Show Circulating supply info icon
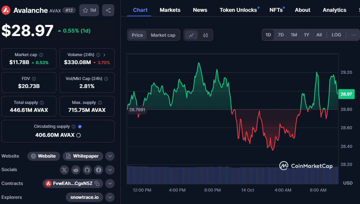The height and width of the screenshot is (204, 360). [x=73, y=126]
